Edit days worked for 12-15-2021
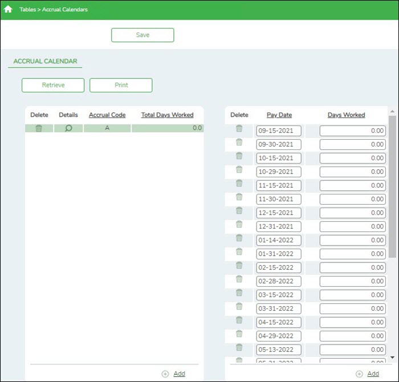This screenshot has width=399, height=382. pos(353,213)
